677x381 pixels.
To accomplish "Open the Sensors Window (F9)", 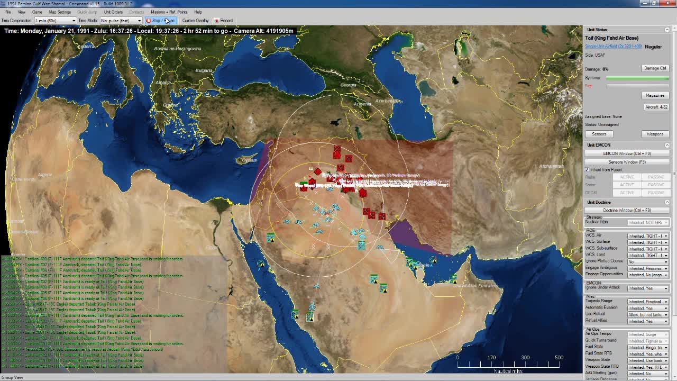I will point(627,162).
